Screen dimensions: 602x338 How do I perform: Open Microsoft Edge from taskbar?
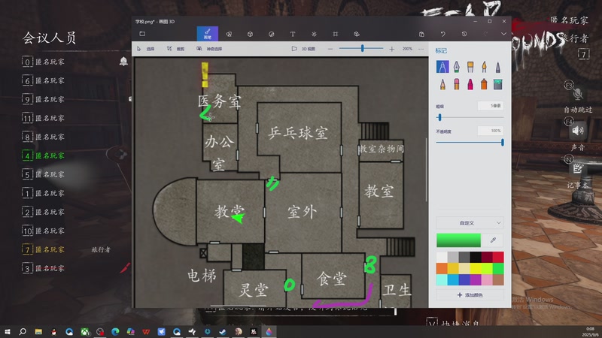pyautogui.click(x=115, y=331)
